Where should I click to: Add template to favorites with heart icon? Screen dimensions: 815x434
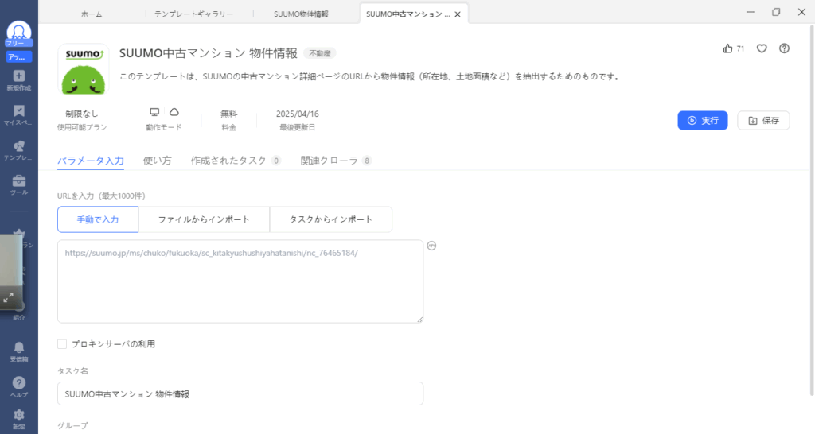point(762,48)
